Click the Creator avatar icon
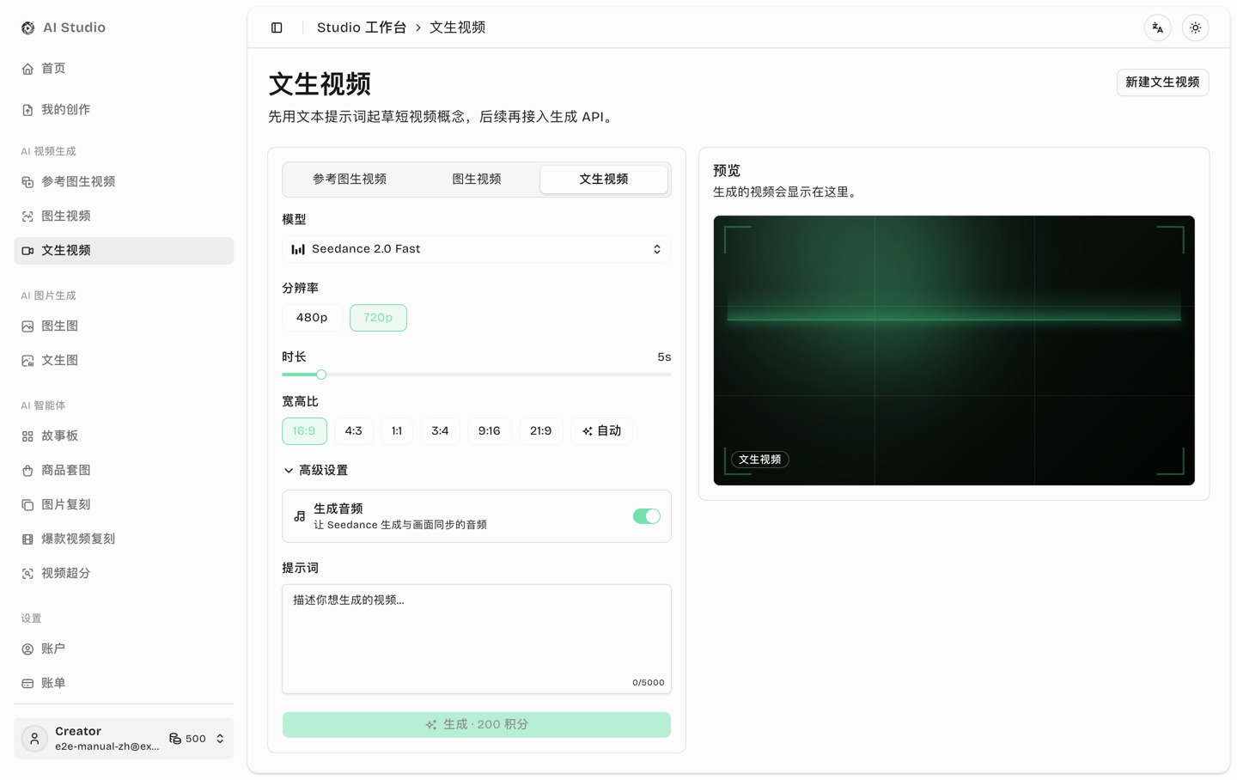The height and width of the screenshot is (780, 1237). coord(34,739)
